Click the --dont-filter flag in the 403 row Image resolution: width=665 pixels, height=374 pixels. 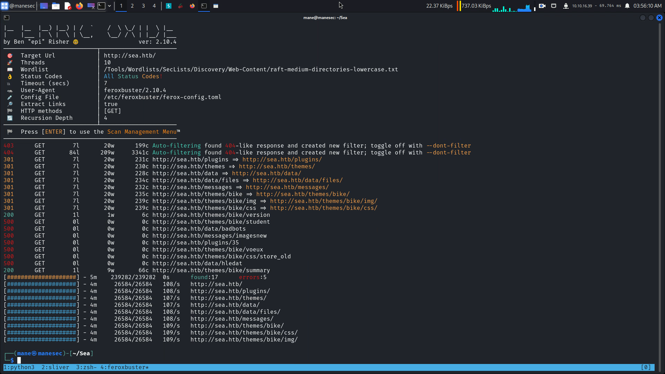click(449, 146)
